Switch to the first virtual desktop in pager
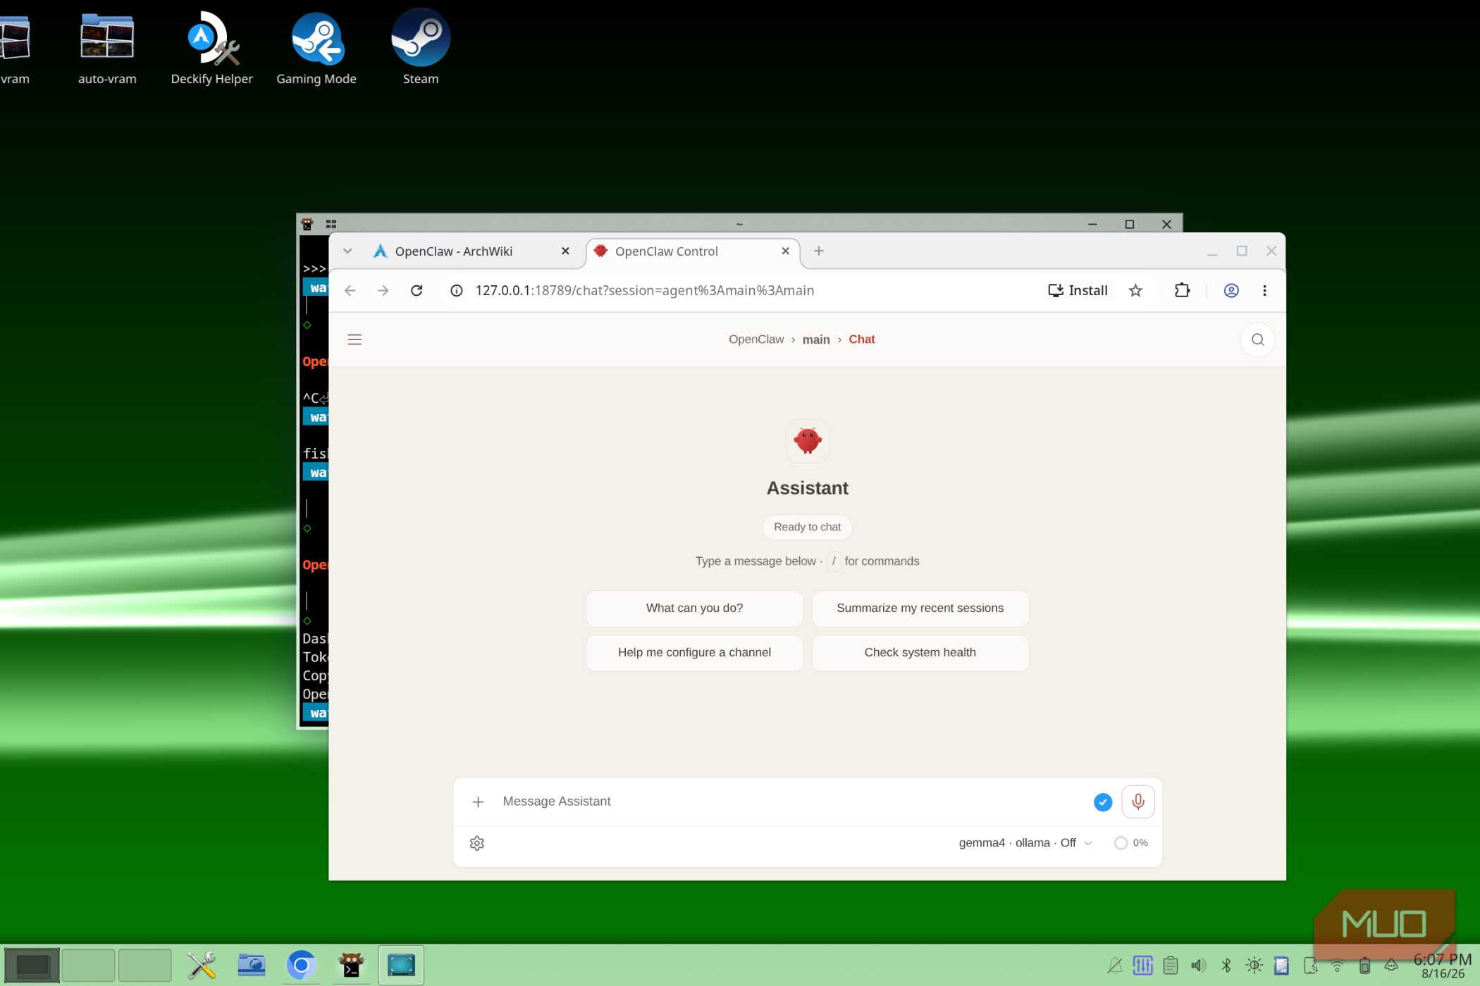This screenshot has width=1480, height=986. (x=32, y=965)
